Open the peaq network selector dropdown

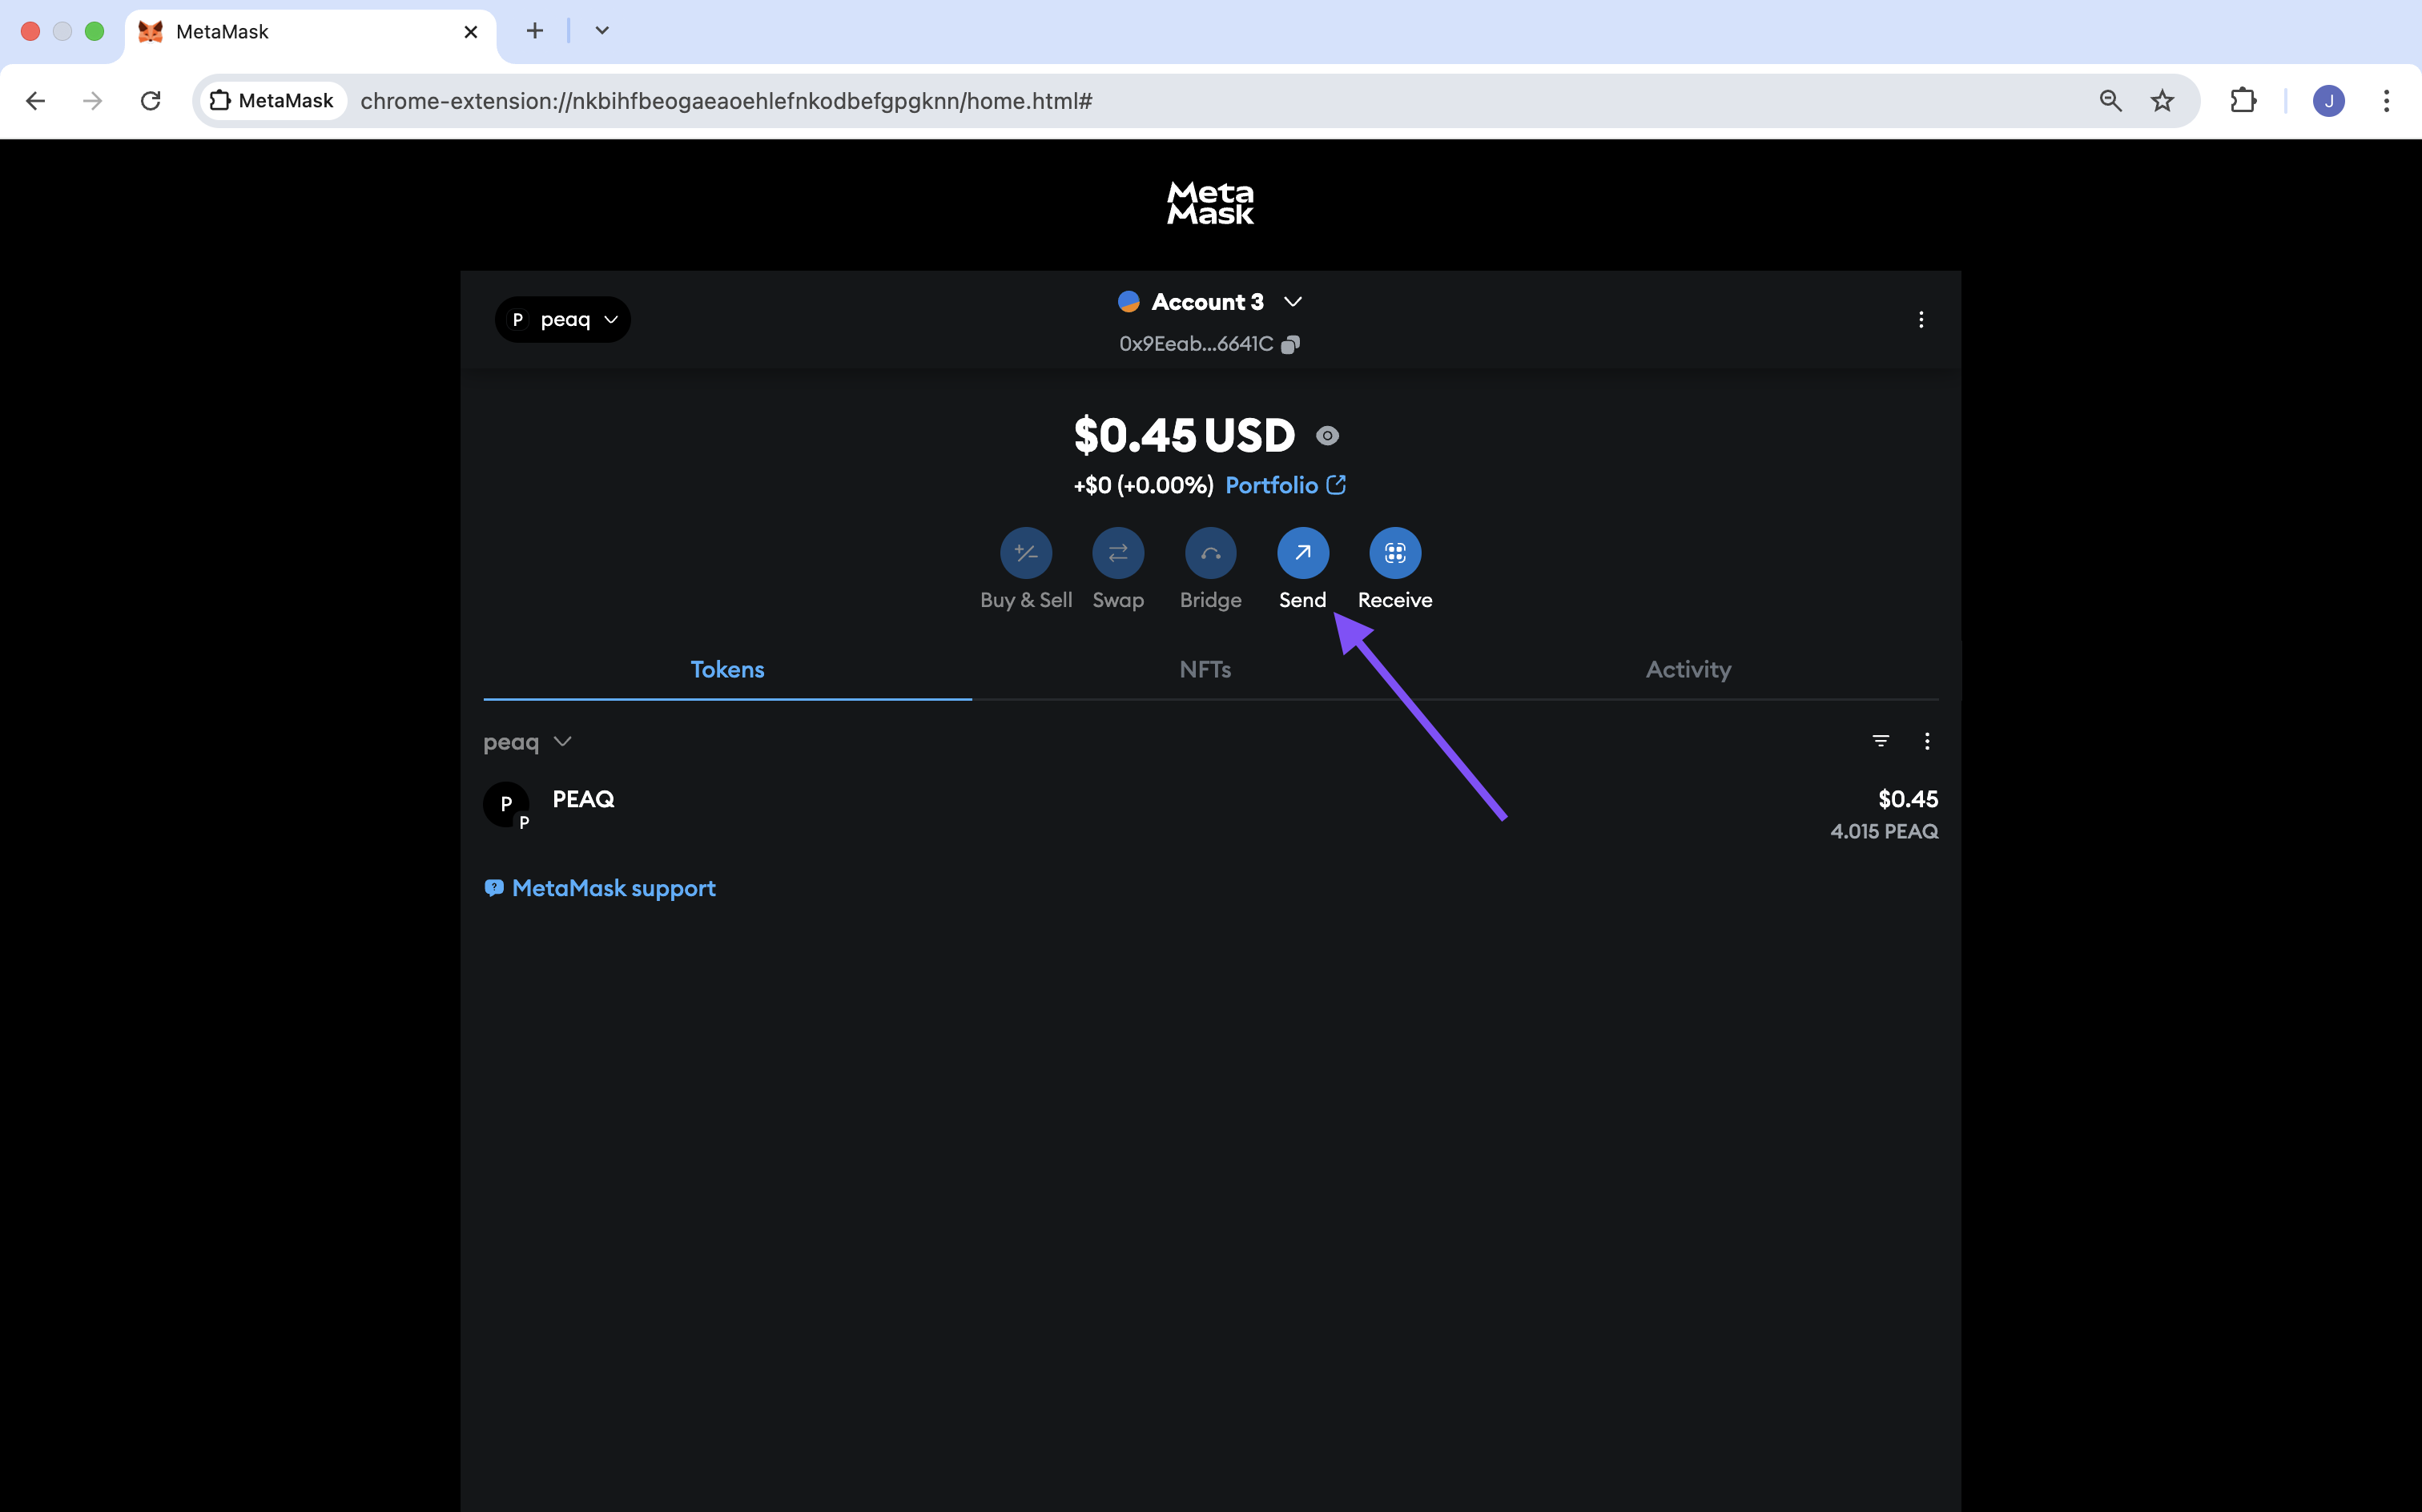(x=563, y=319)
